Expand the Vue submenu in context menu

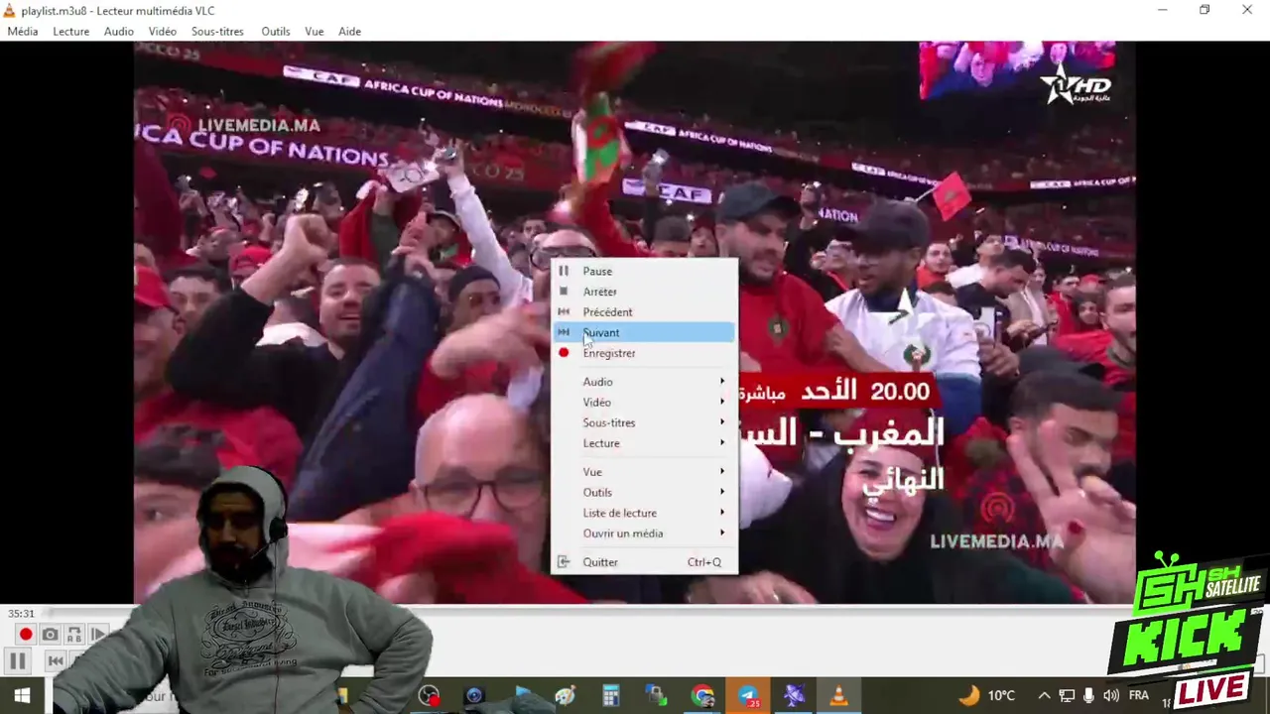tap(644, 472)
